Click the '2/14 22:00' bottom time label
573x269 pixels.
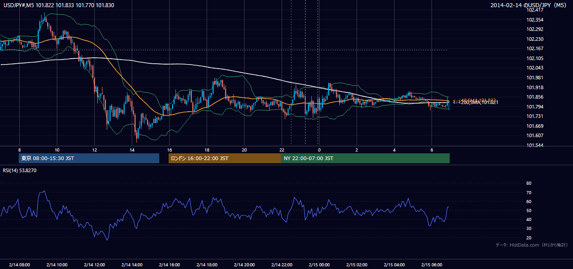pyautogui.click(x=282, y=265)
